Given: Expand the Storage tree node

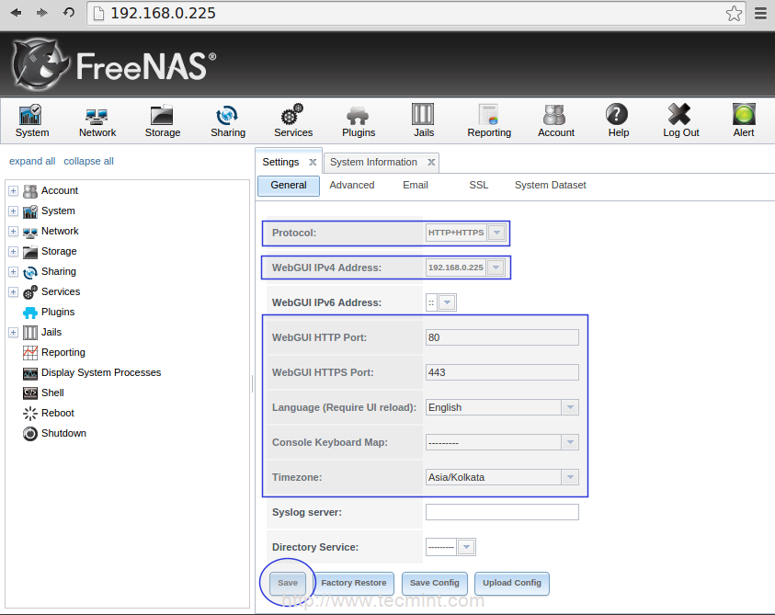Looking at the screenshot, I should [14, 252].
